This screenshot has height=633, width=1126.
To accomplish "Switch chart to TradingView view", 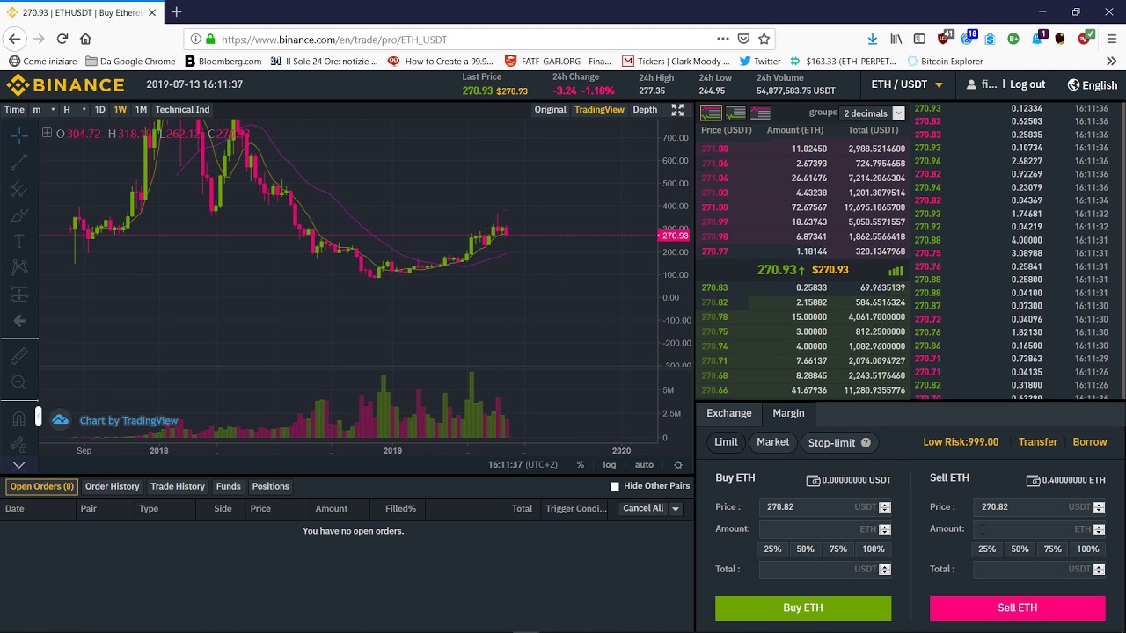I will point(599,110).
